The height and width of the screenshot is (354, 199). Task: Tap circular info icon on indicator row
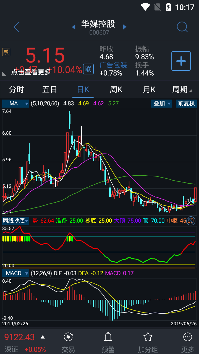coord(191,221)
